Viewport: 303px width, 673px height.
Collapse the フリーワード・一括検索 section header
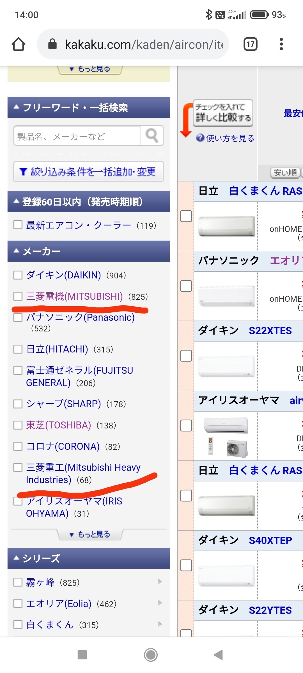[x=89, y=107]
